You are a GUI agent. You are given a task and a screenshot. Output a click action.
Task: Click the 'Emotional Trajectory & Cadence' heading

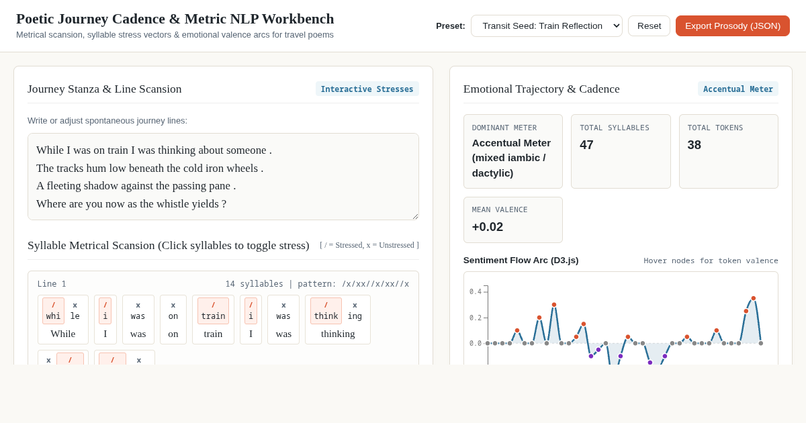pyautogui.click(x=541, y=89)
